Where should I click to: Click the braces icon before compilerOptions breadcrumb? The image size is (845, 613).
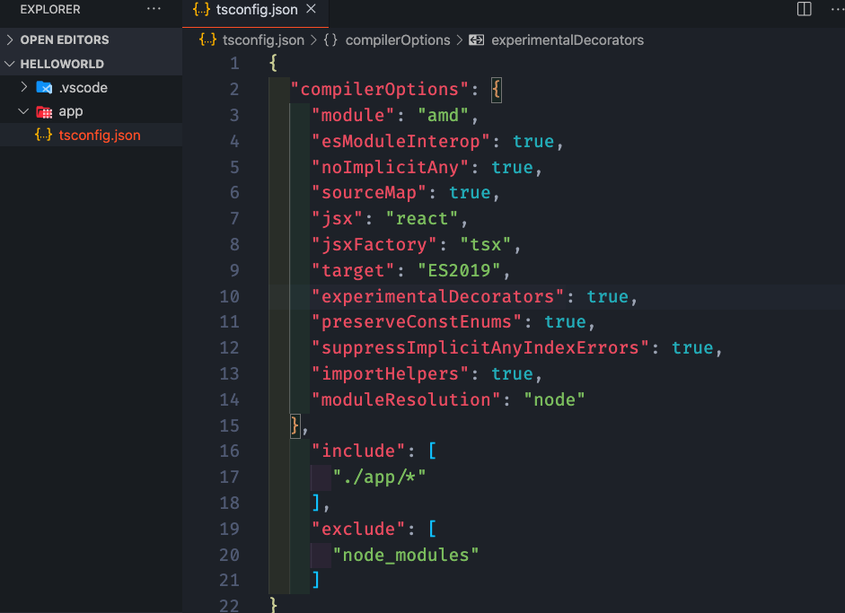pyautogui.click(x=330, y=39)
